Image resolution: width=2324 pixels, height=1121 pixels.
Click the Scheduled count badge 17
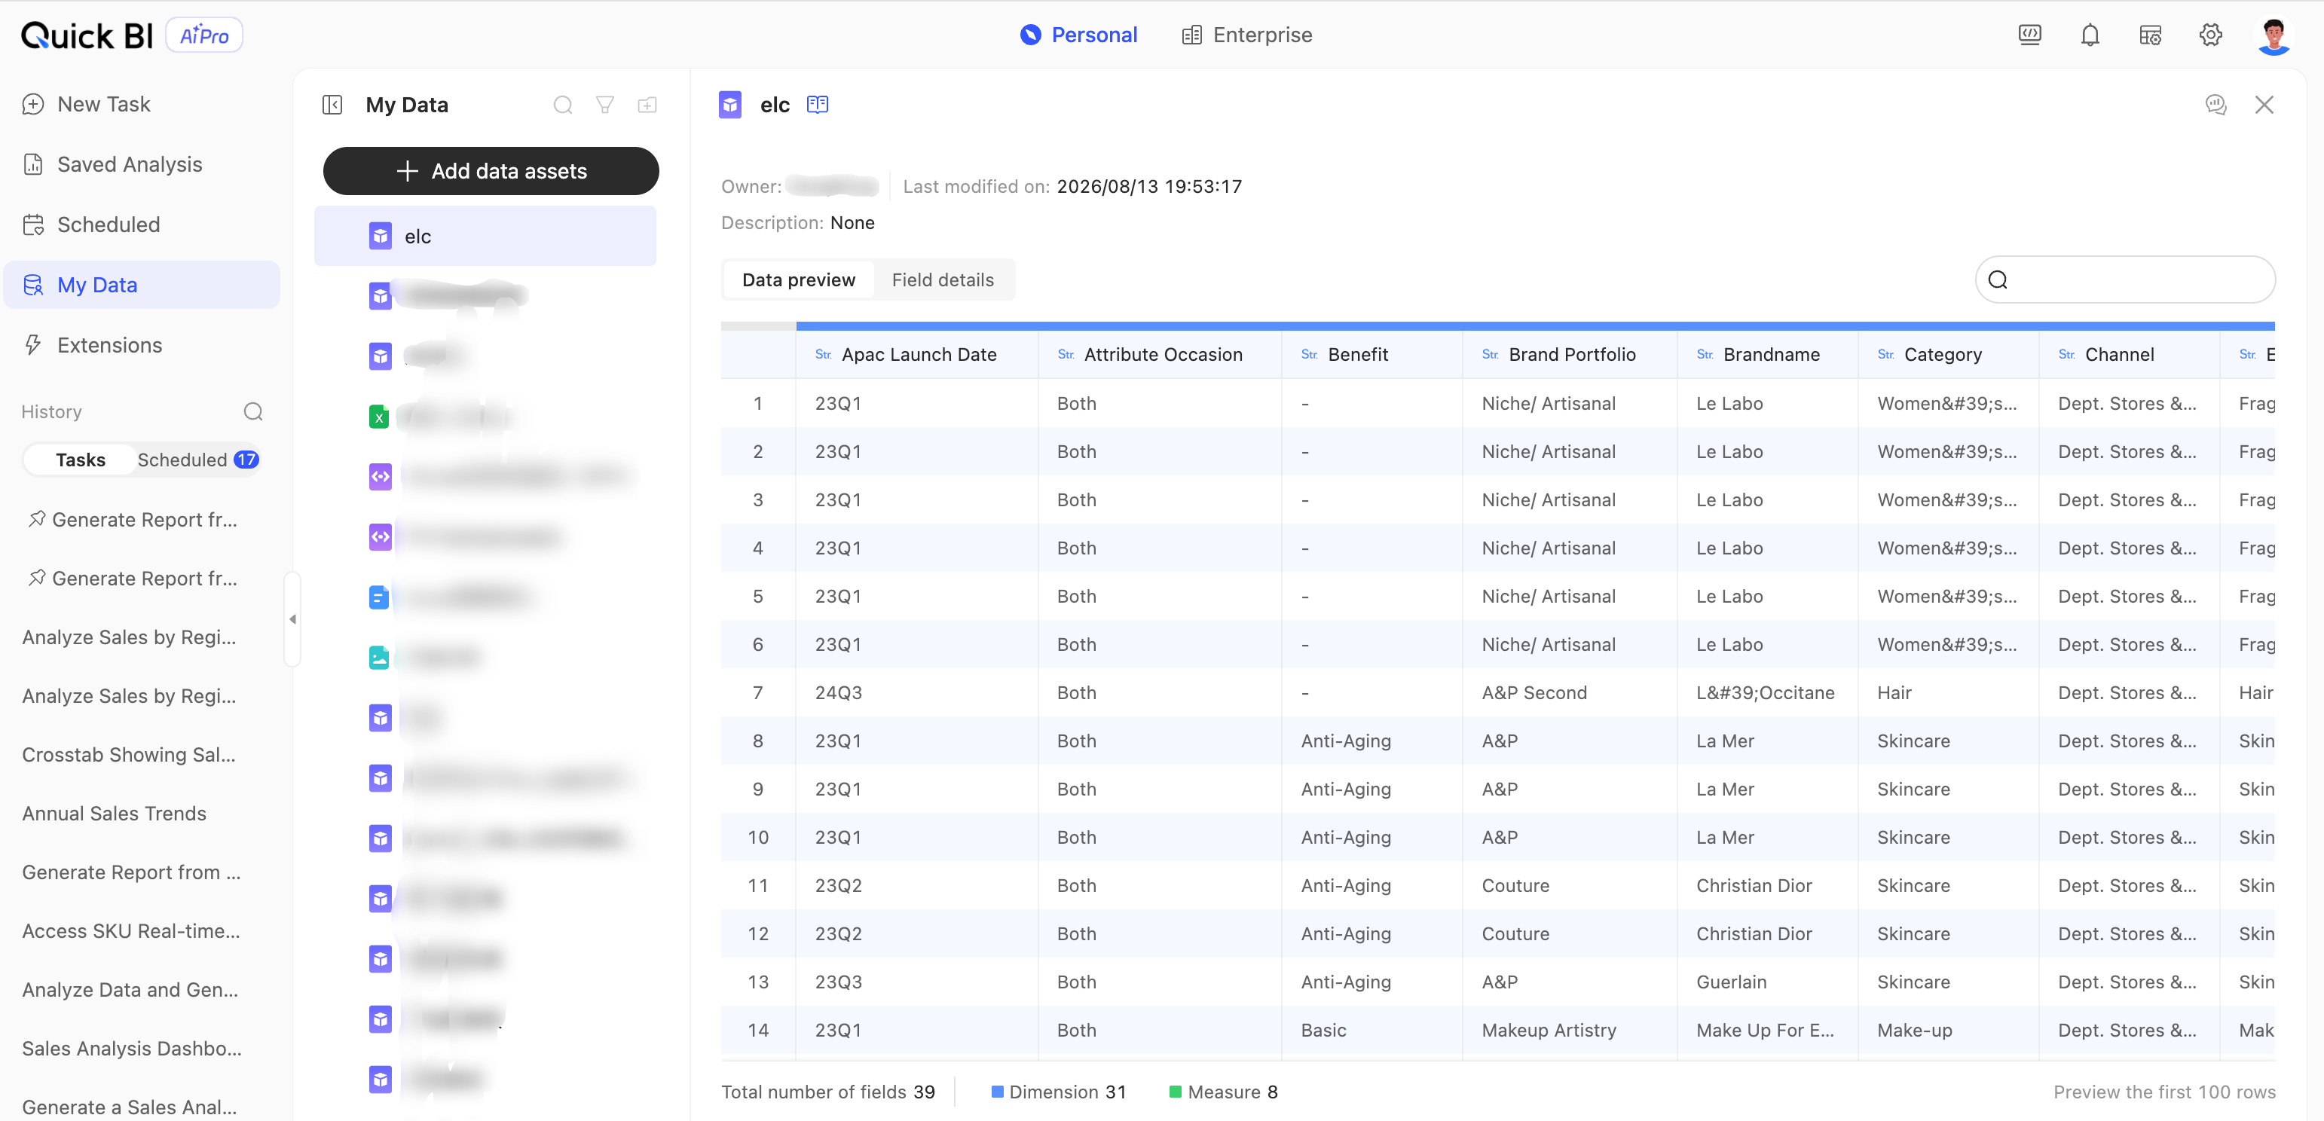[246, 460]
